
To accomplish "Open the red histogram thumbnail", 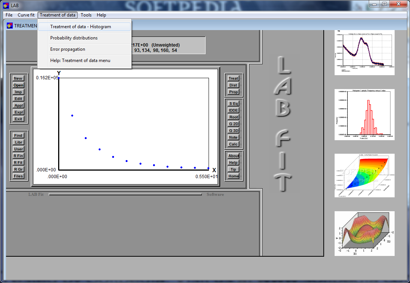I will tap(365, 115).
